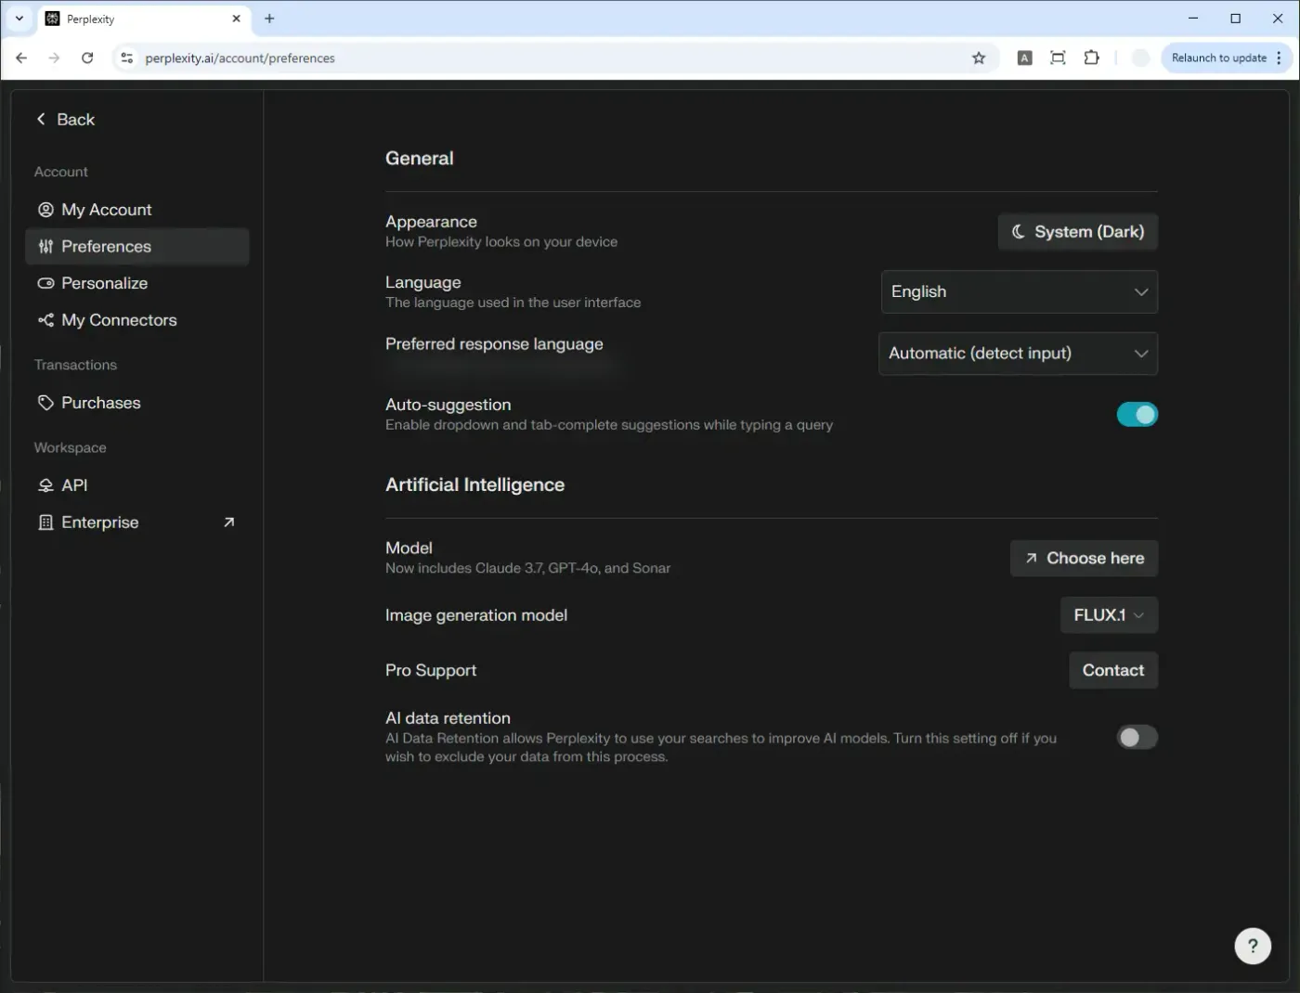Click the Choose here model button
Viewport: 1300px width, 993px height.
click(1084, 558)
